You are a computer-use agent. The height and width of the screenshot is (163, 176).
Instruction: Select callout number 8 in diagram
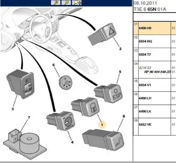point(124,116)
